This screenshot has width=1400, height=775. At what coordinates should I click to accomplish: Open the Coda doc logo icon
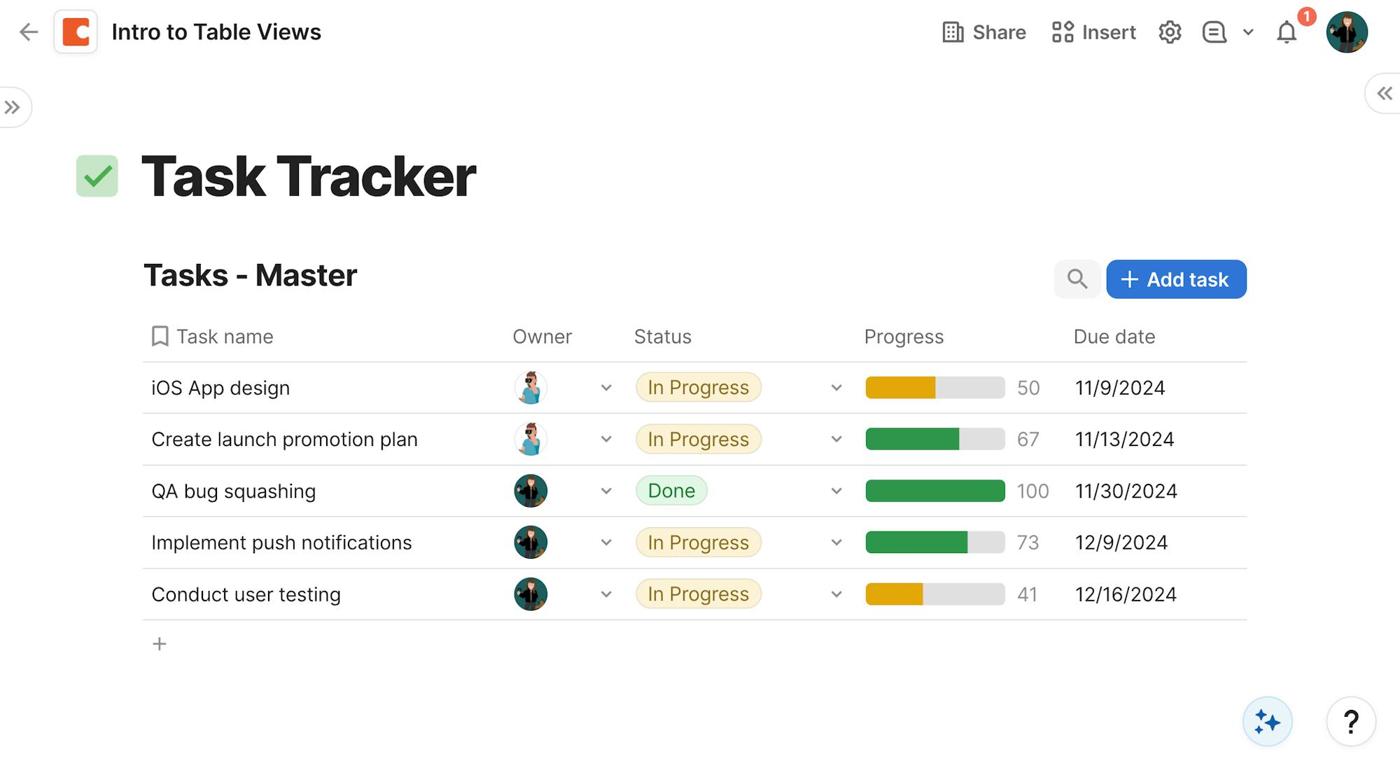76,32
